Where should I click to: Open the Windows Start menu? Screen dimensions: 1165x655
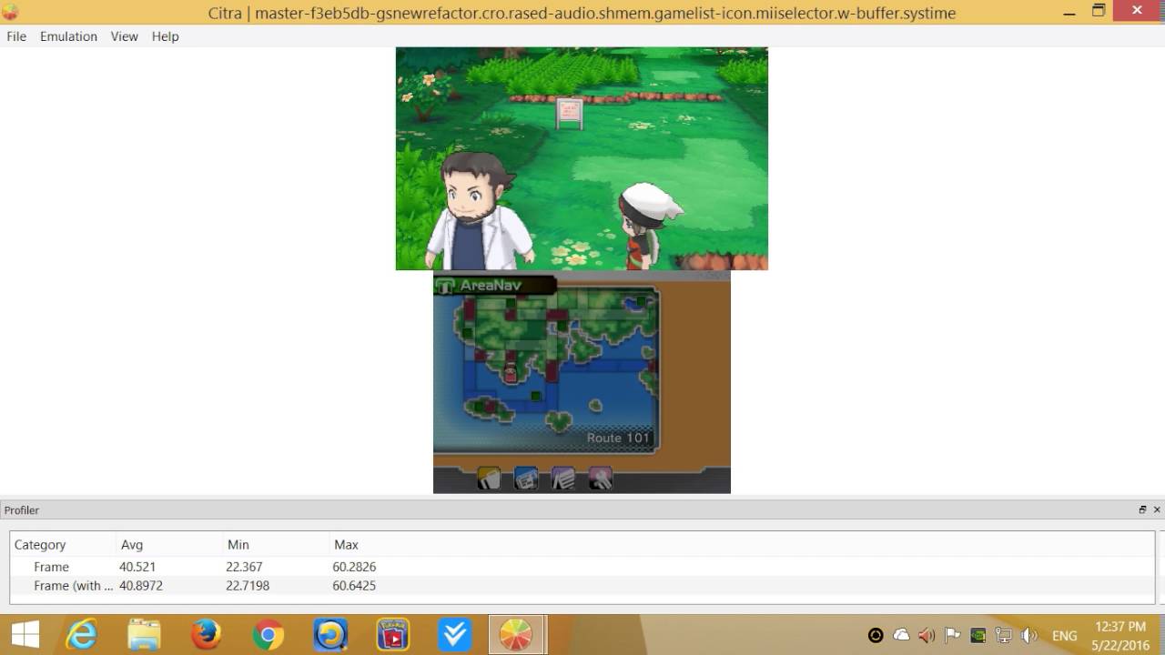tap(25, 635)
